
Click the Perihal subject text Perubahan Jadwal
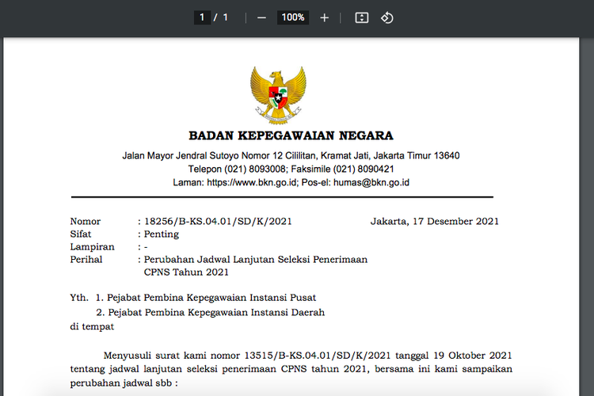tap(255, 260)
